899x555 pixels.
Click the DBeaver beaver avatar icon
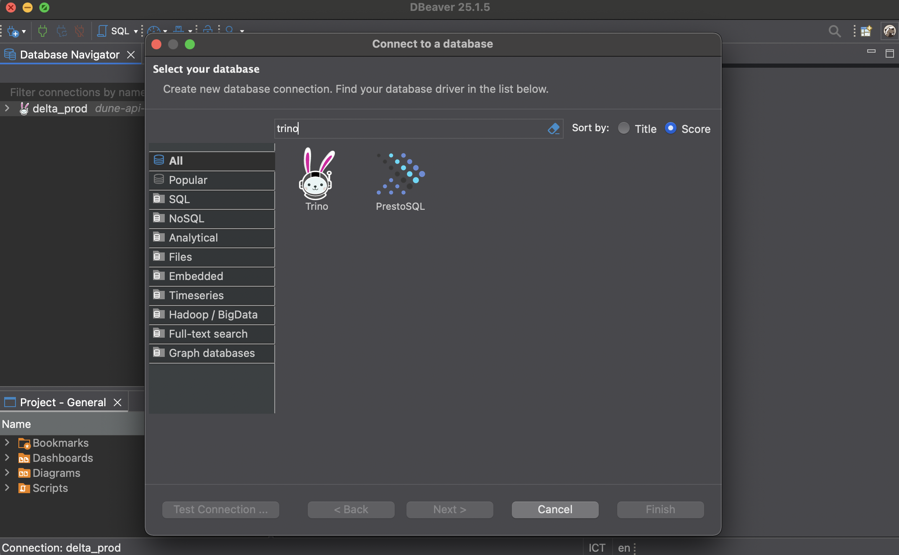pos(888,31)
